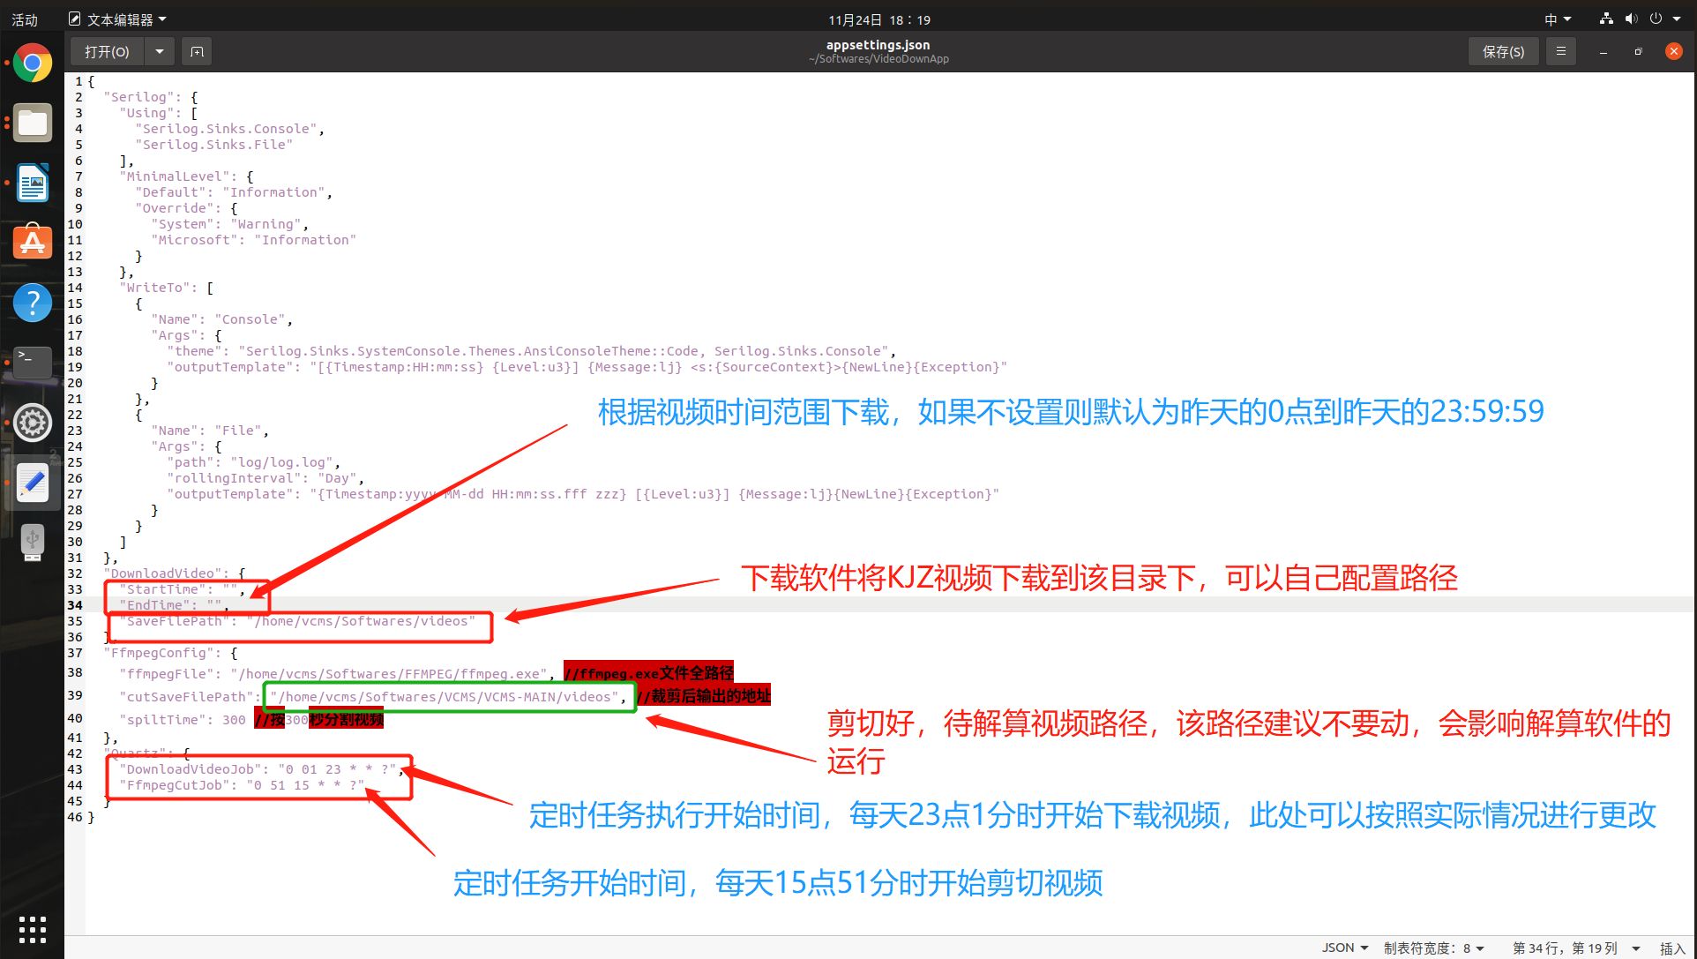Open the 文本编辑器 app menu
This screenshot has height=959, width=1697.
tap(118, 19)
